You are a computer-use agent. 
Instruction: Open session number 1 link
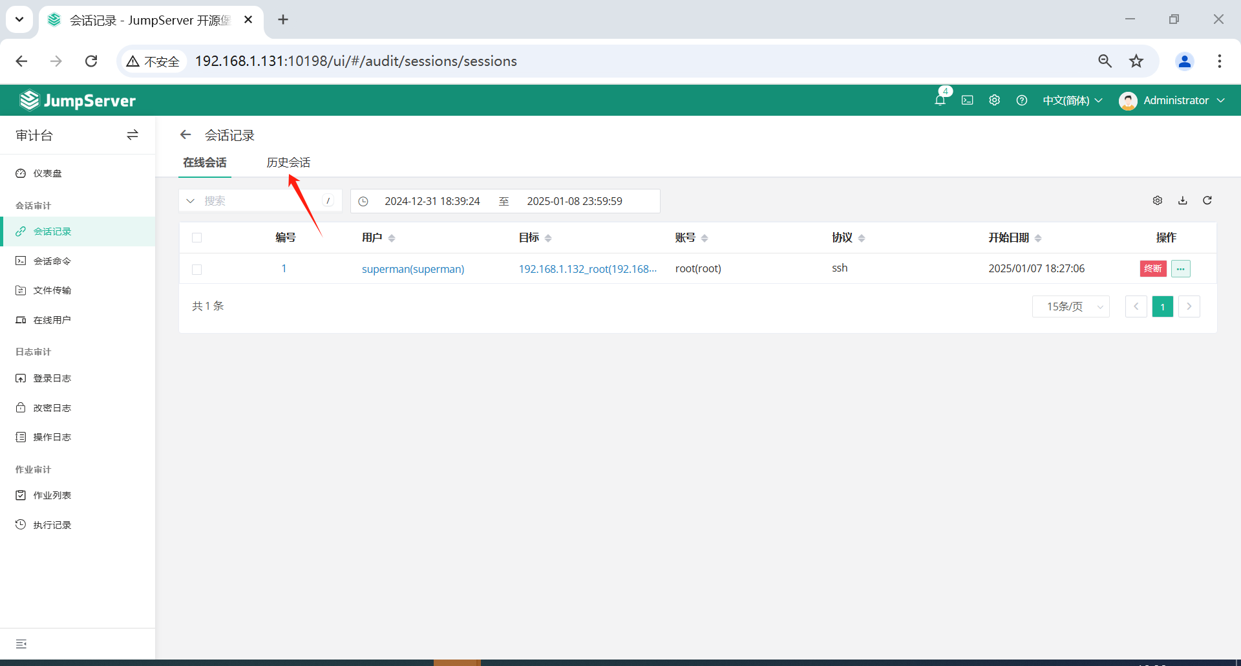tap(284, 268)
